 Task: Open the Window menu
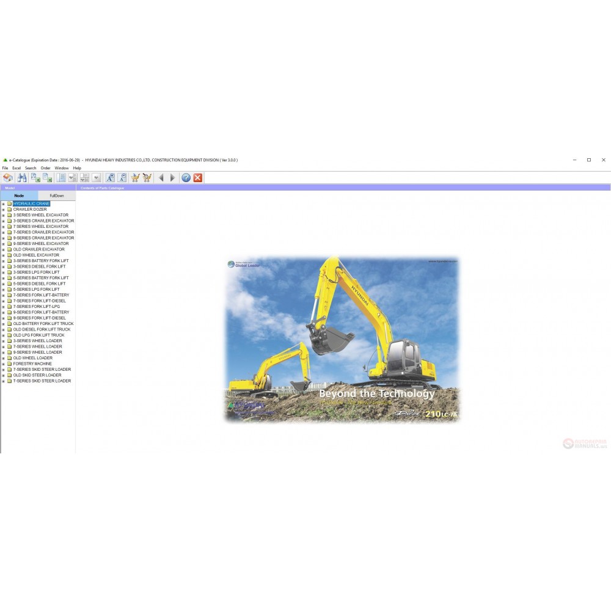pos(62,168)
